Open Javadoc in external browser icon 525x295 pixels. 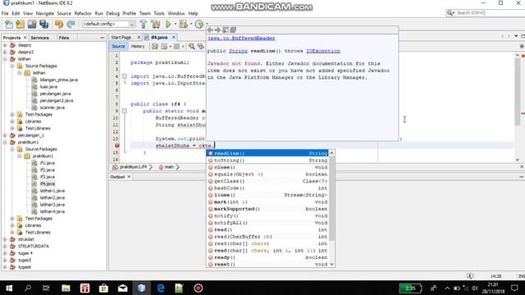pos(226,29)
